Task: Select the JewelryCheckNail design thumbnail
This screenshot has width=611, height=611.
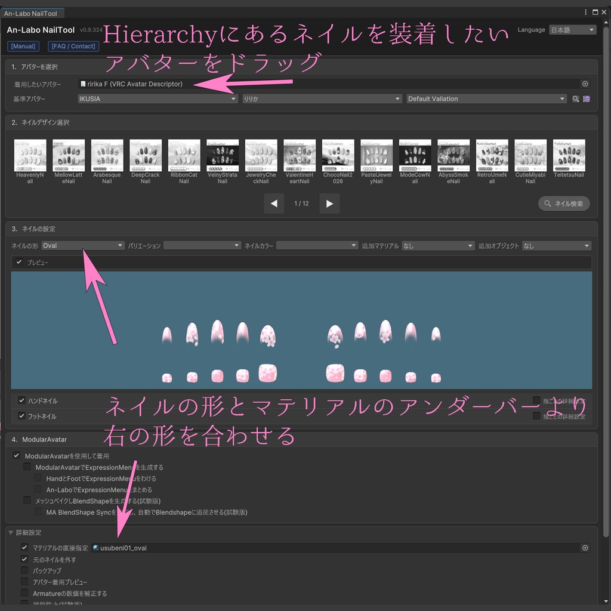Action: [261, 156]
